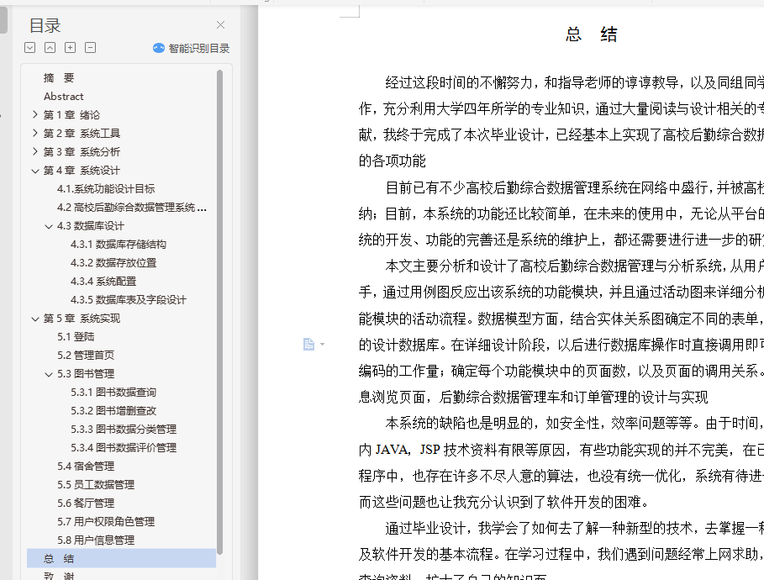Navigate to 4.3.2 数据存放位置
764x580 pixels.
(x=113, y=263)
